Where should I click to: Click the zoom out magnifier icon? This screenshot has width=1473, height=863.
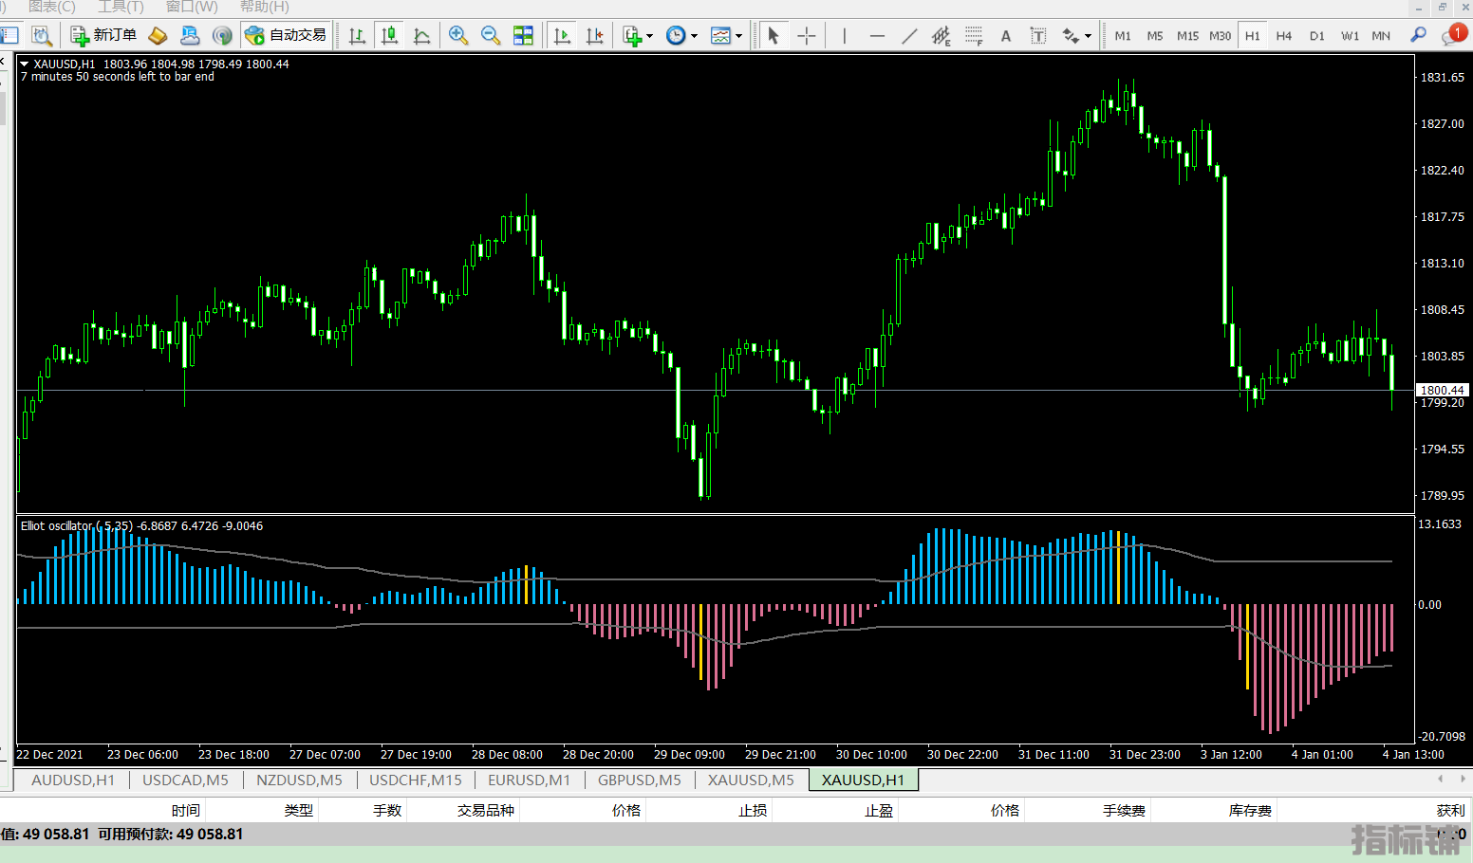point(491,35)
